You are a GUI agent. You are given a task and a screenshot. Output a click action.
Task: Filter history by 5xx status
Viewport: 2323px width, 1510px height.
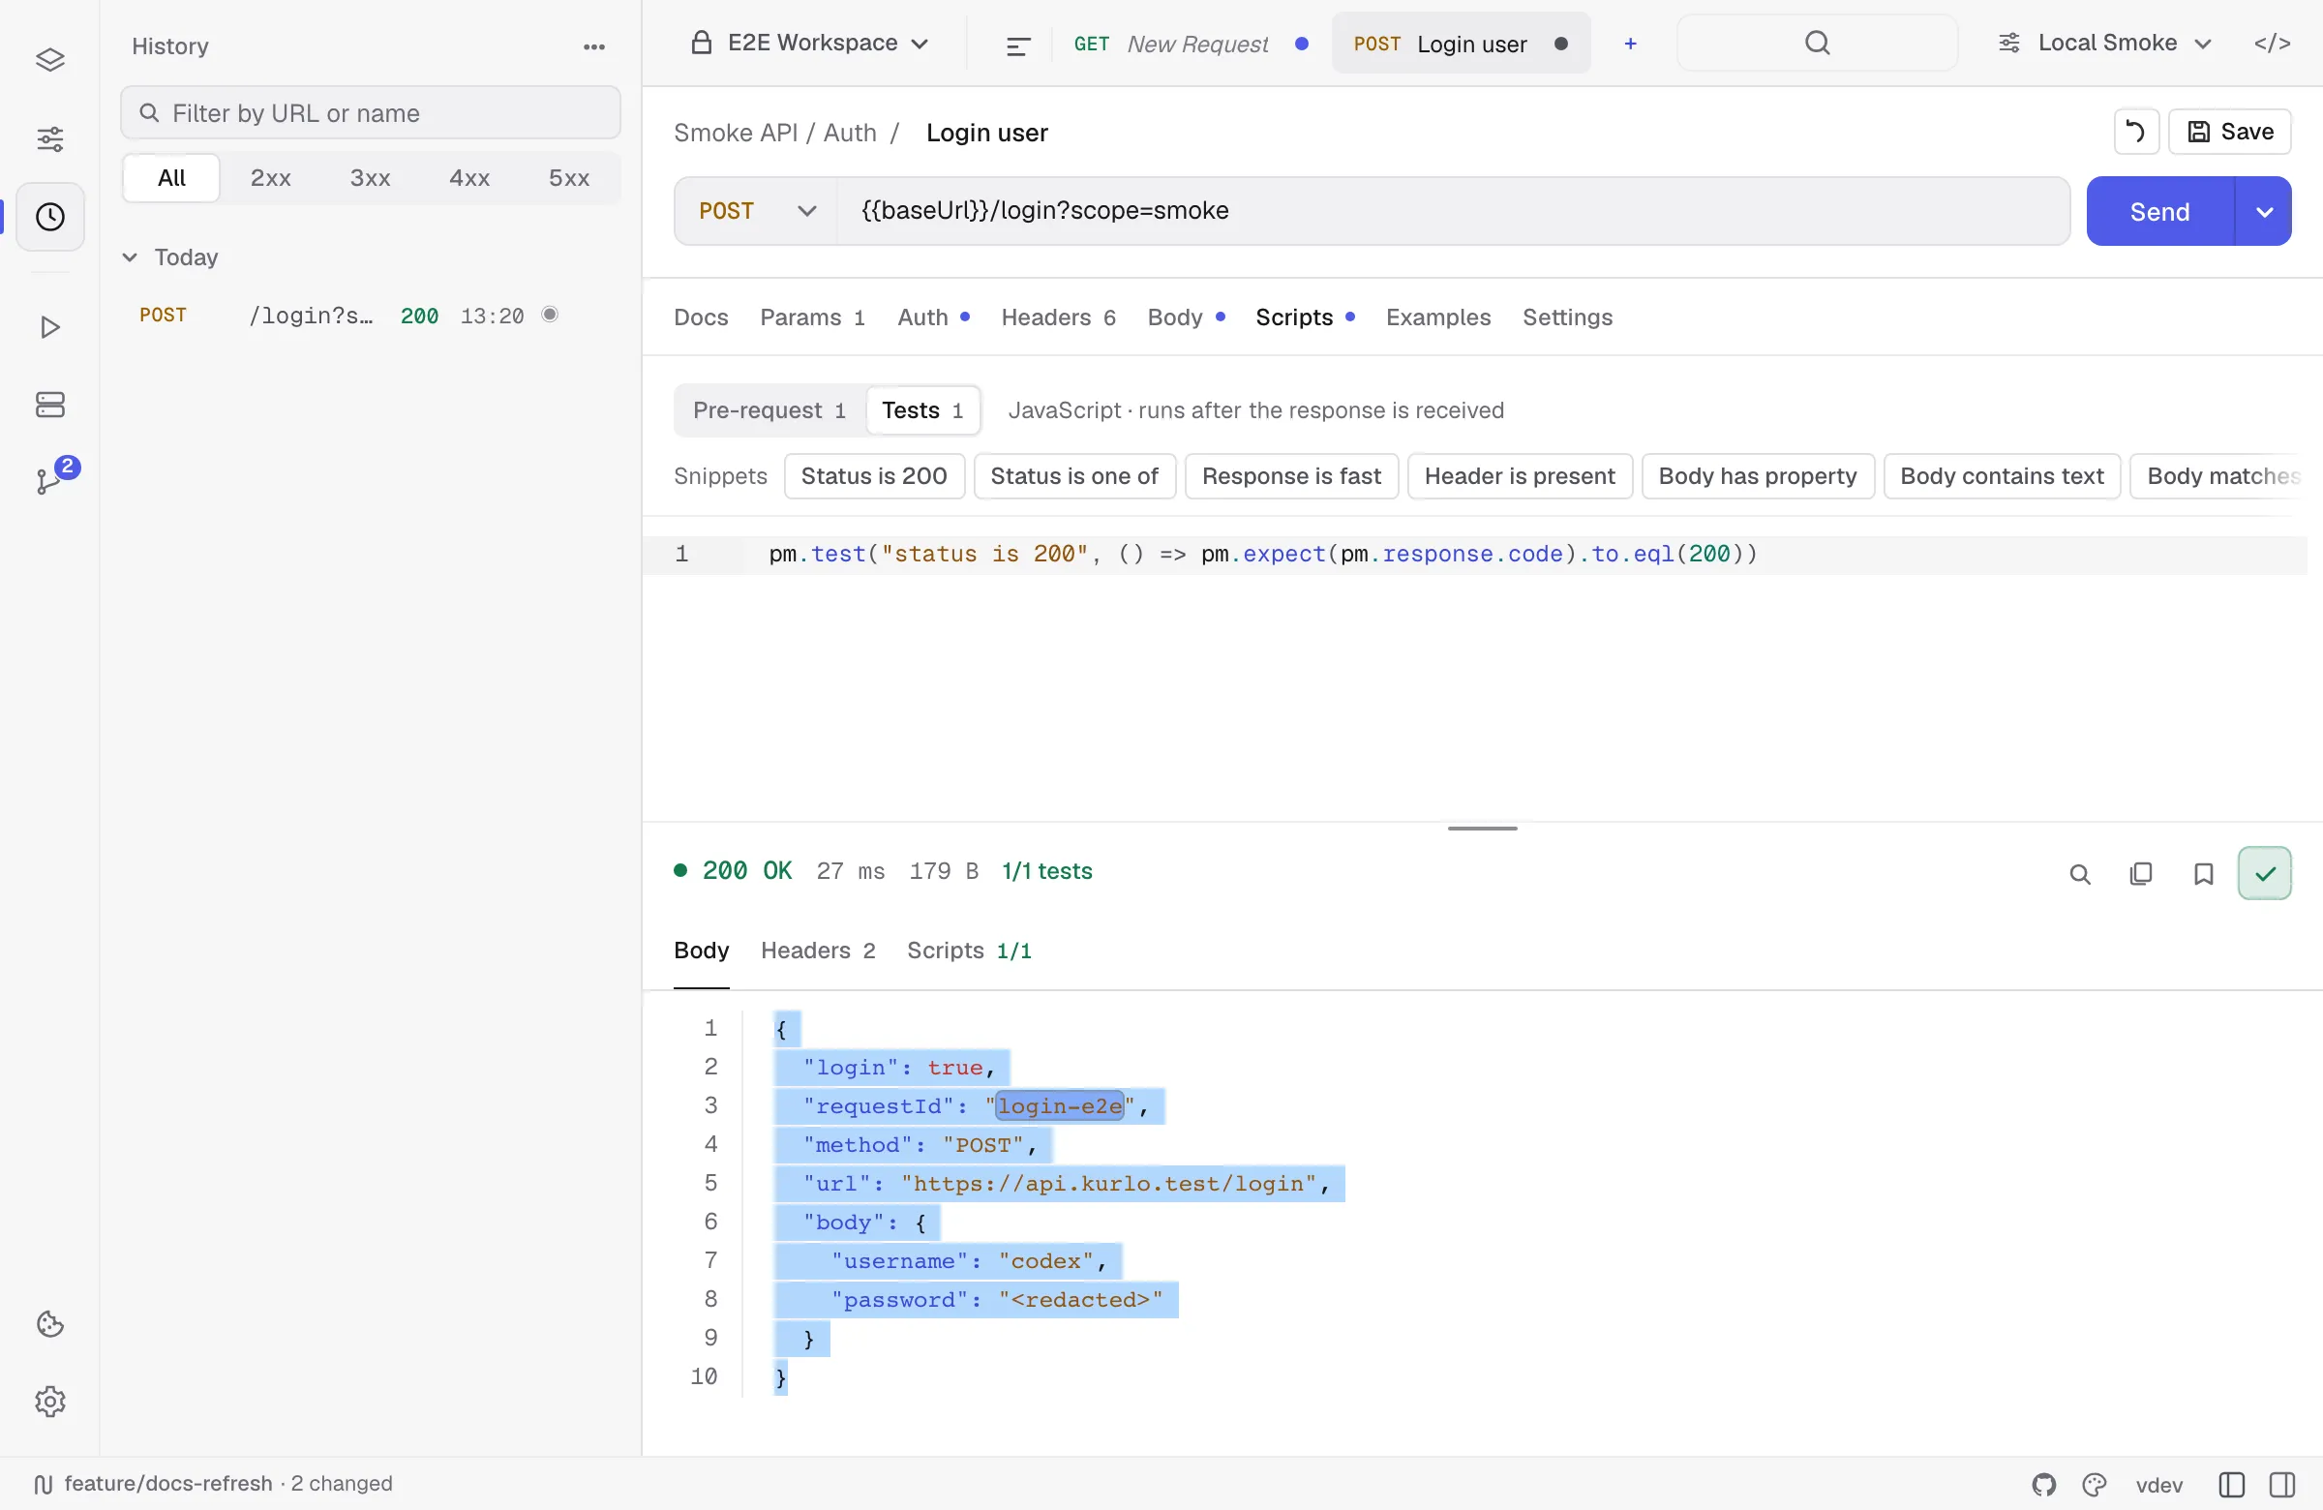(568, 178)
